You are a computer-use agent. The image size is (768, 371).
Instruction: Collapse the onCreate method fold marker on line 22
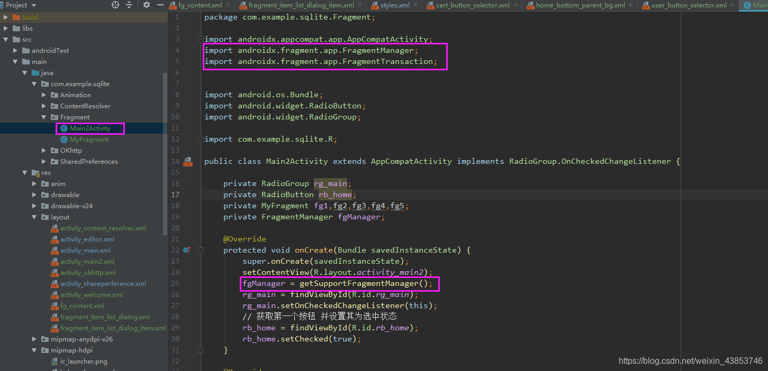(x=201, y=250)
